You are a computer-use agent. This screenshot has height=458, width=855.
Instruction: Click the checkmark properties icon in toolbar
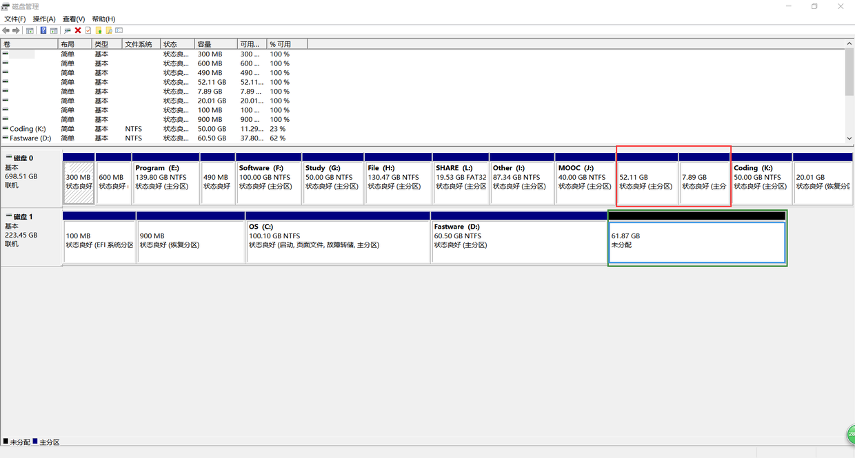[88, 30]
